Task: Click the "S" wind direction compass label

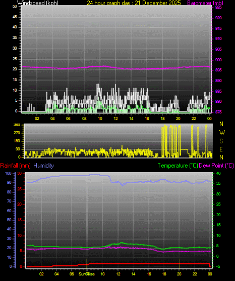Action: click(x=221, y=141)
